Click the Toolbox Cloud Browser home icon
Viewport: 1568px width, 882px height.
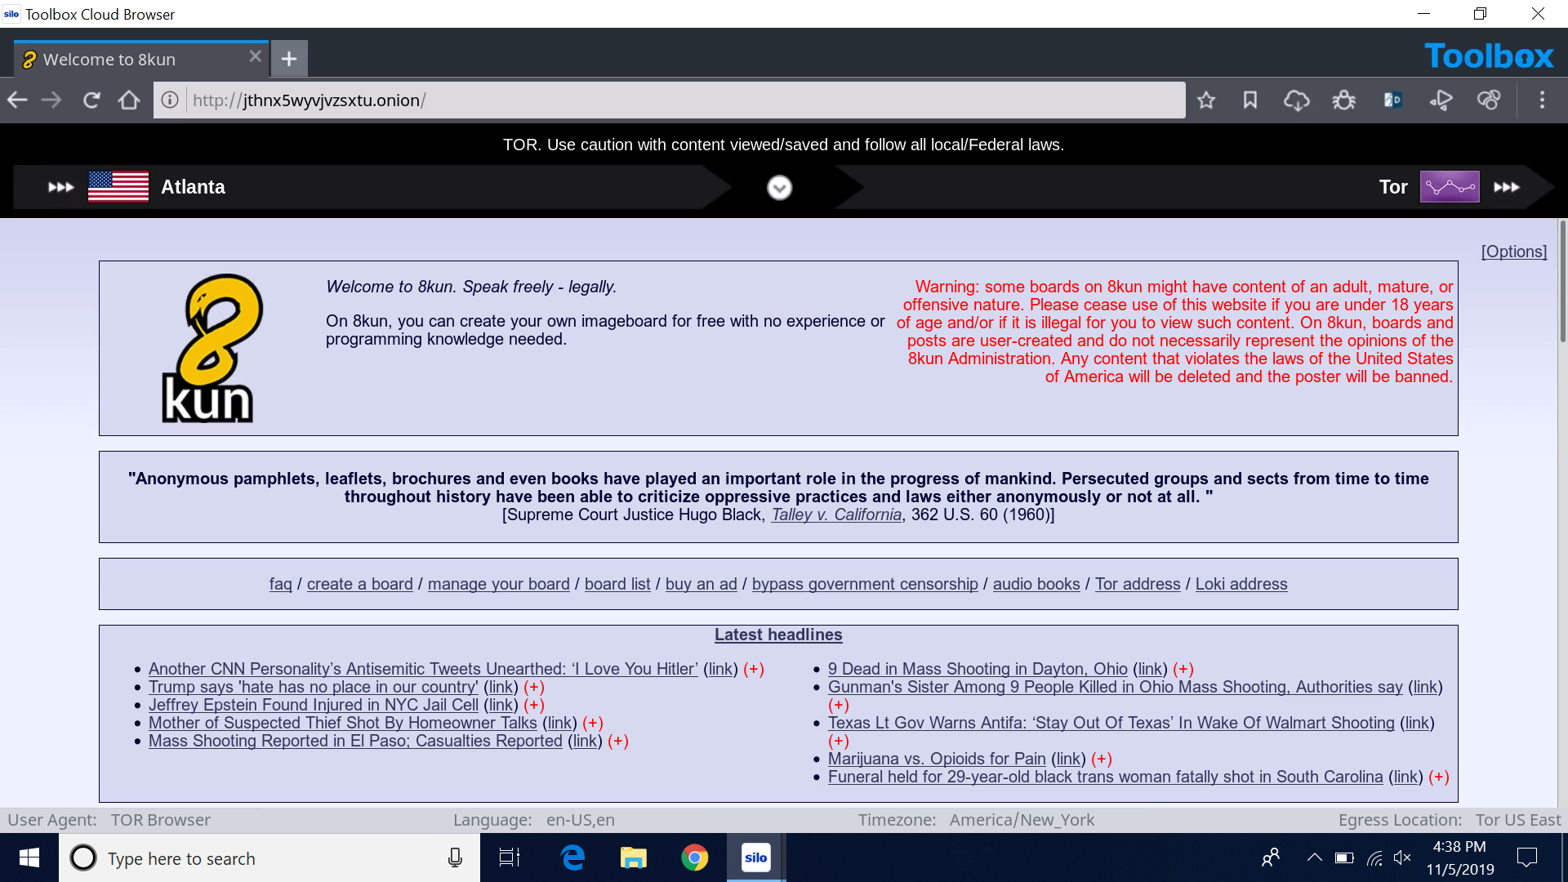131,100
